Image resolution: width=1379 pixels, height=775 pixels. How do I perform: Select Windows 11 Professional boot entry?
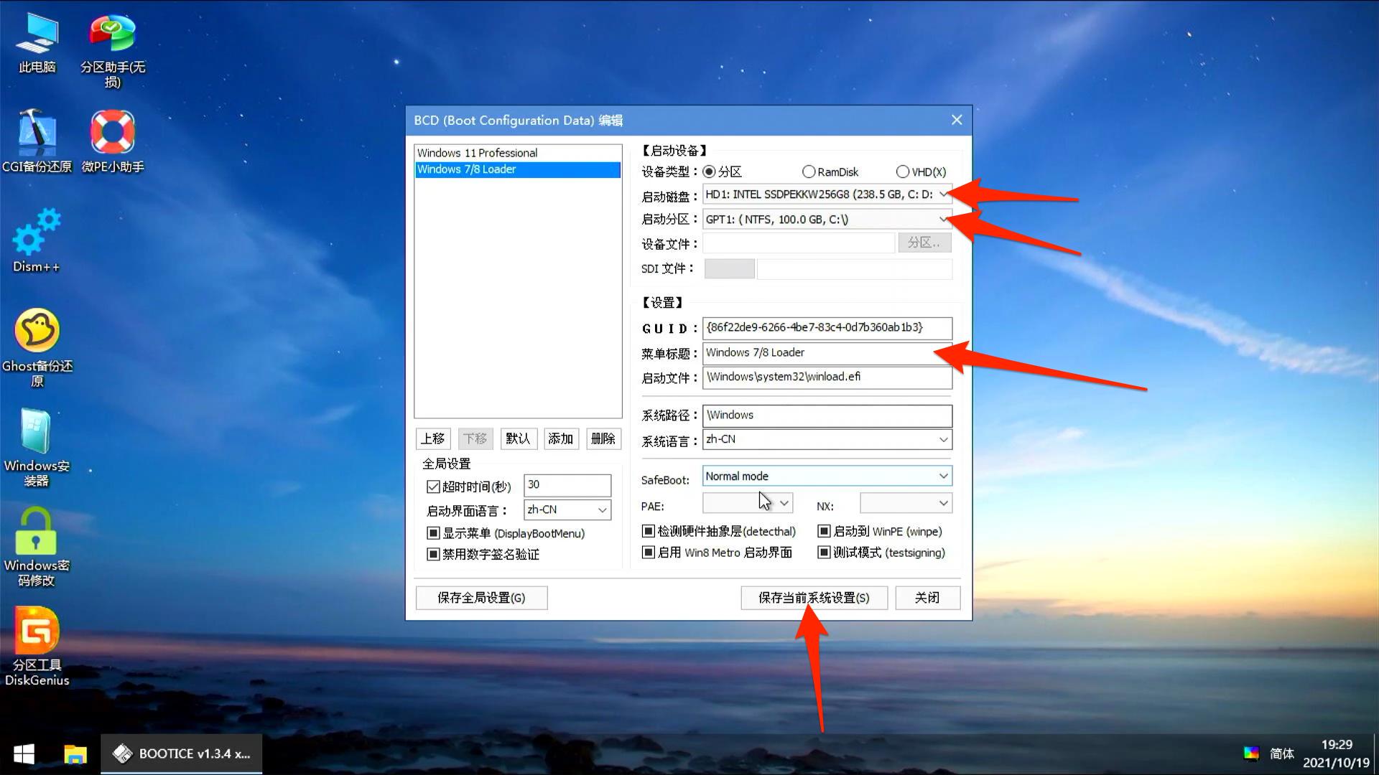point(476,152)
